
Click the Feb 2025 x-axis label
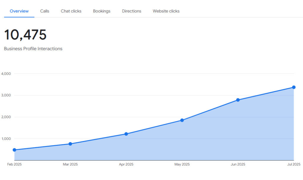pyautogui.click(x=14, y=164)
